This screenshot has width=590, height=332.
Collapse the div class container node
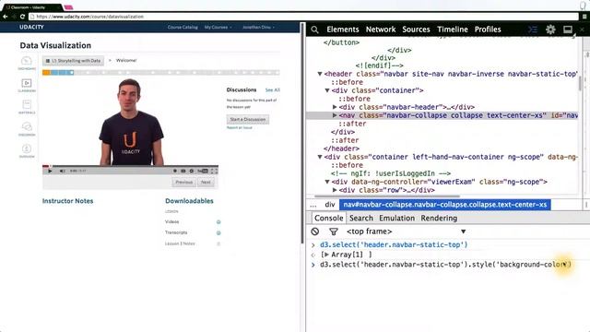[327, 90]
